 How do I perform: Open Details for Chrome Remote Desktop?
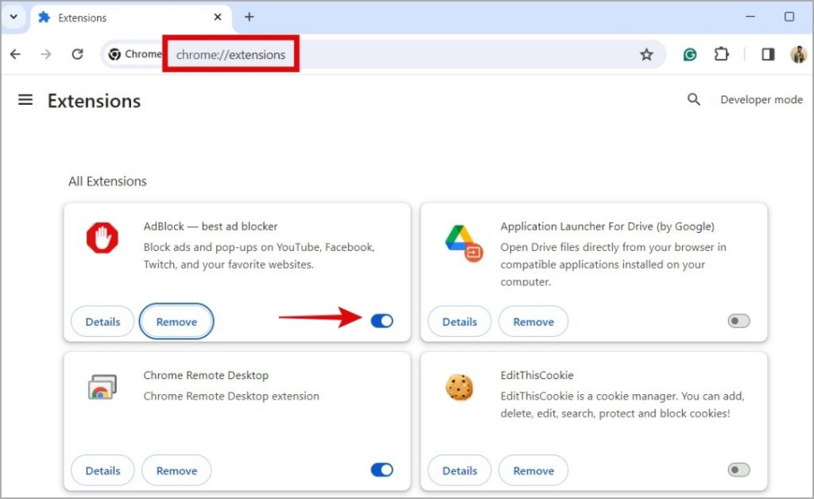tap(103, 470)
